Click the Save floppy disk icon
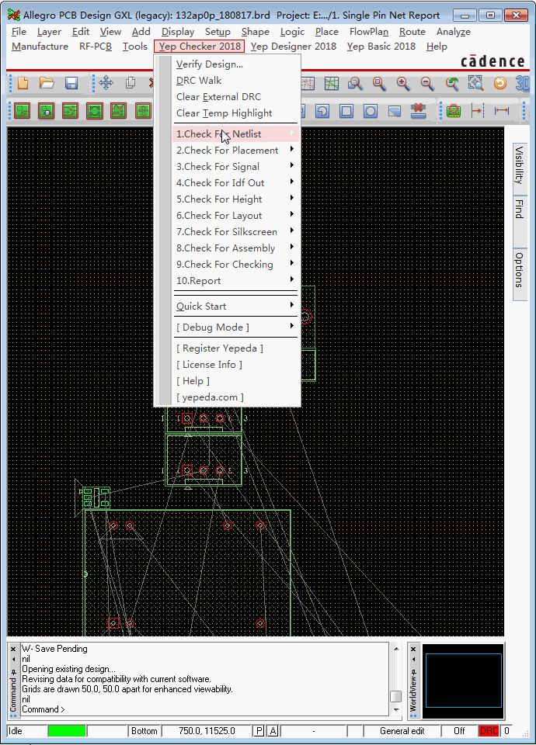Viewport: 536px width, 745px height. coord(71,83)
